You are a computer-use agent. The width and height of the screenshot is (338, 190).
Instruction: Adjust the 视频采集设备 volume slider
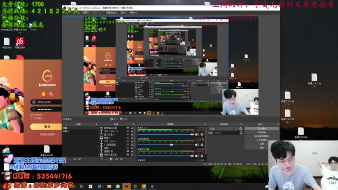[166, 145]
